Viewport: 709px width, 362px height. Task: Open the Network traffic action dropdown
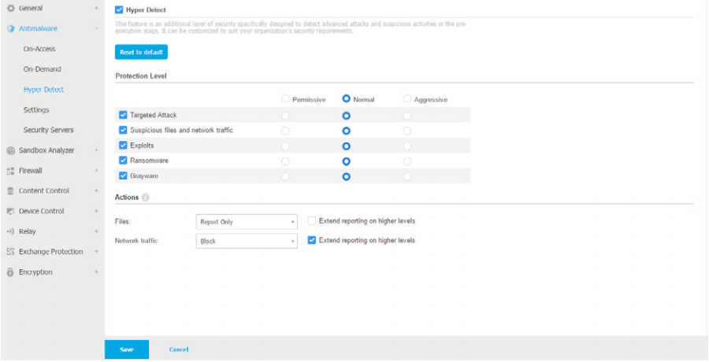(247, 242)
